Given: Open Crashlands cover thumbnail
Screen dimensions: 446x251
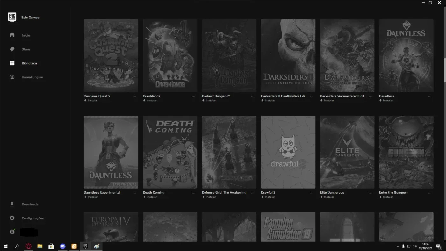Looking at the screenshot, I should point(170,55).
